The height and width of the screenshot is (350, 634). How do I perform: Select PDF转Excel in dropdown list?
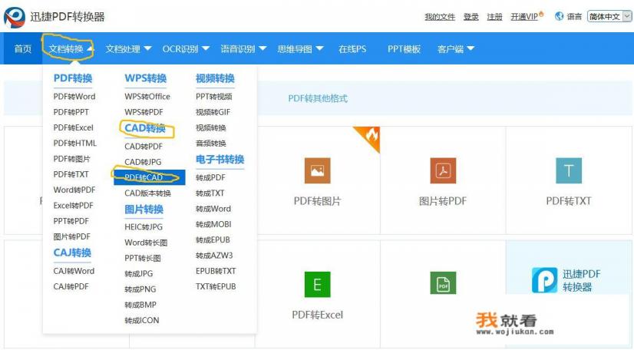(x=73, y=127)
